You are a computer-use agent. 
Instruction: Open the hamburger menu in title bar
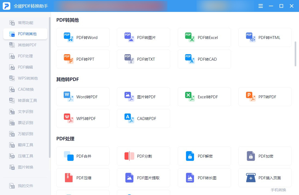(260, 6)
